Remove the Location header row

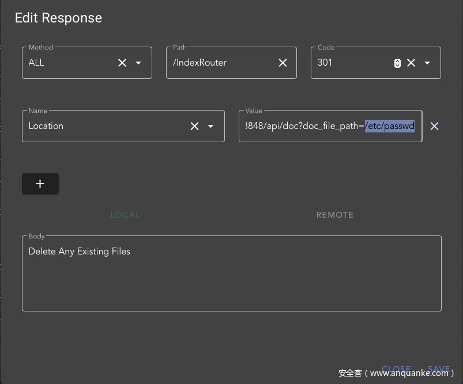tap(435, 126)
